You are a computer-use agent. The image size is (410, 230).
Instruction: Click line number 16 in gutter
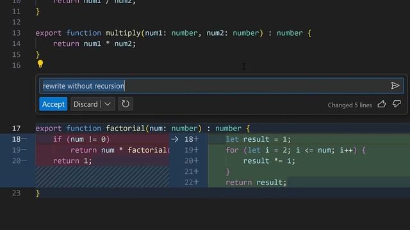(16, 65)
